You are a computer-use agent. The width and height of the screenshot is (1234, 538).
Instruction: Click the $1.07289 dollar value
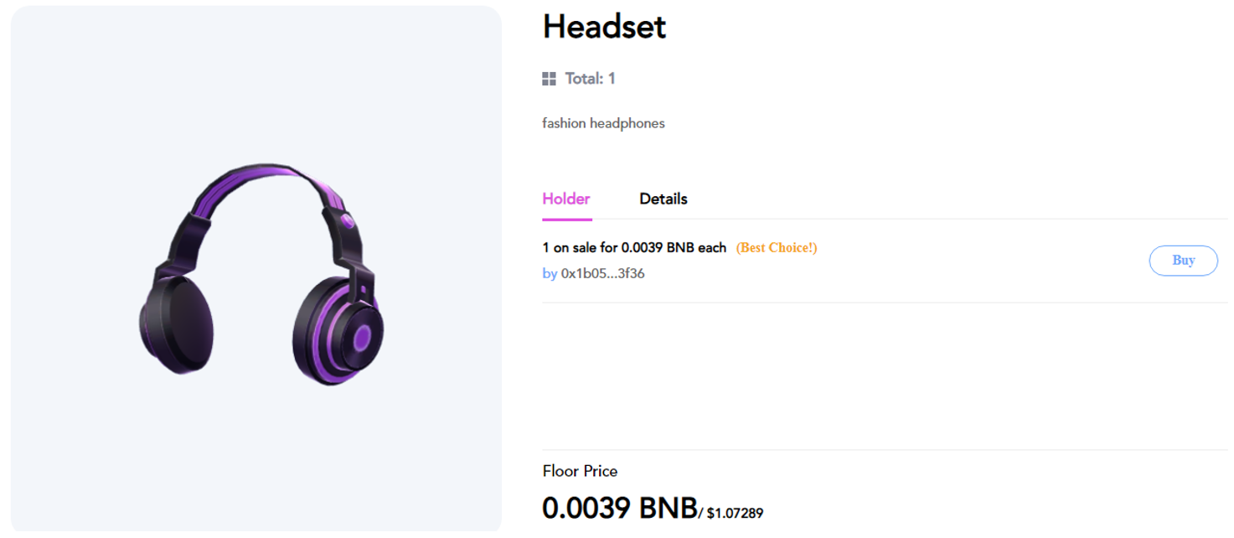(735, 513)
